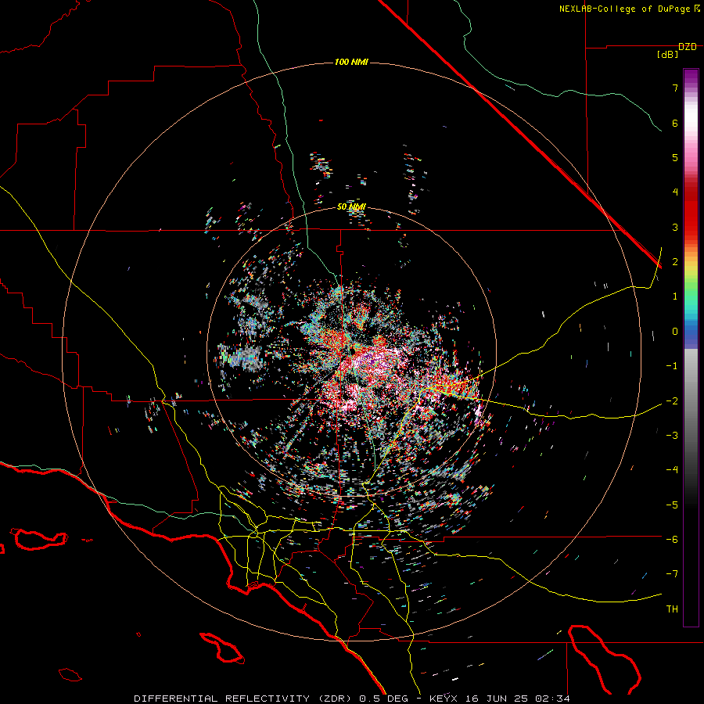
Task: Click the -6 value on the dB scale
Action: coord(672,540)
